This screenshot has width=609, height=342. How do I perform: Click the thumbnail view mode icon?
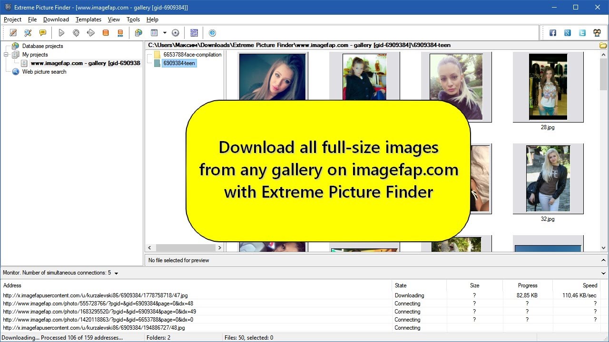pos(154,33)
